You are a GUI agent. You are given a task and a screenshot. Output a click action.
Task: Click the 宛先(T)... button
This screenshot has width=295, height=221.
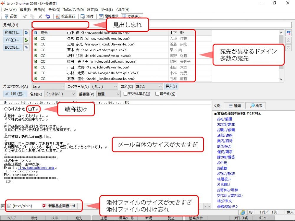[x=13, y=32]
